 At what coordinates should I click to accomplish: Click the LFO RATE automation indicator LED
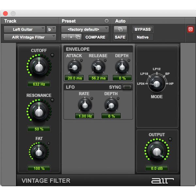92,98
